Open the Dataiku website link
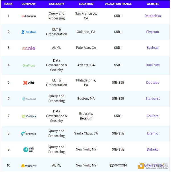Screen dimensions: 171x172 152,149
